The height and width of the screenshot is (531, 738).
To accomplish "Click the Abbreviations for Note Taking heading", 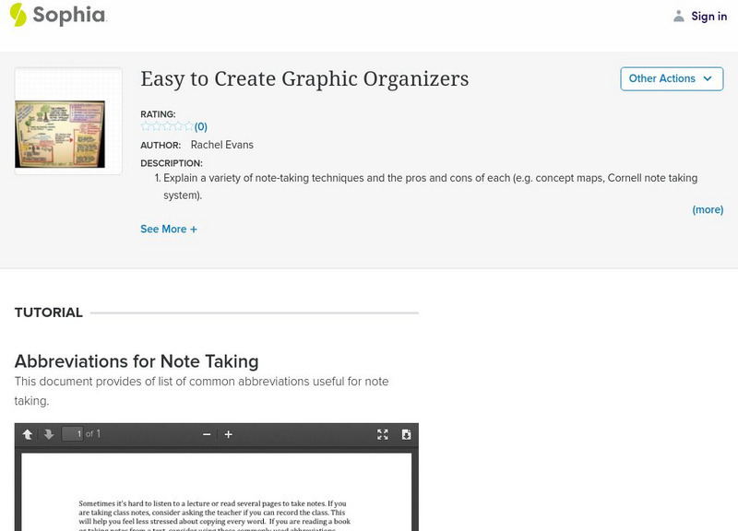I will 137,361.
